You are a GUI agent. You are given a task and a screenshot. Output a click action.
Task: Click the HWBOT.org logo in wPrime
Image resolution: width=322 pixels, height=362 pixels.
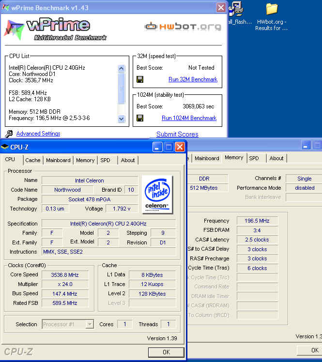(x=183, y=26)
